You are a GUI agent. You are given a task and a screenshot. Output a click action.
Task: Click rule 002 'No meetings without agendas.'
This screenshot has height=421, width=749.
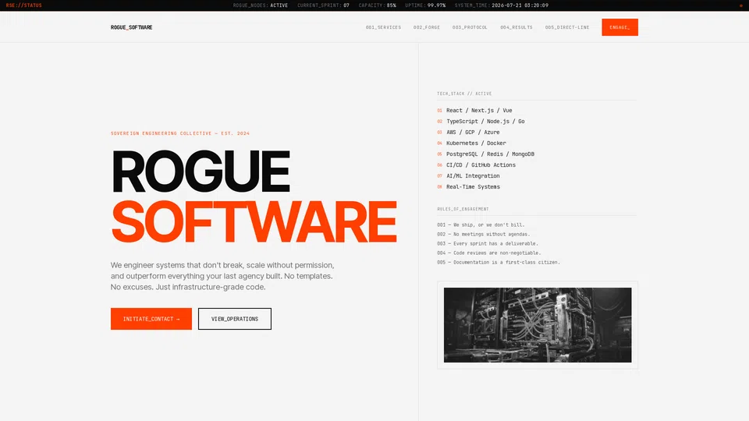484,235
